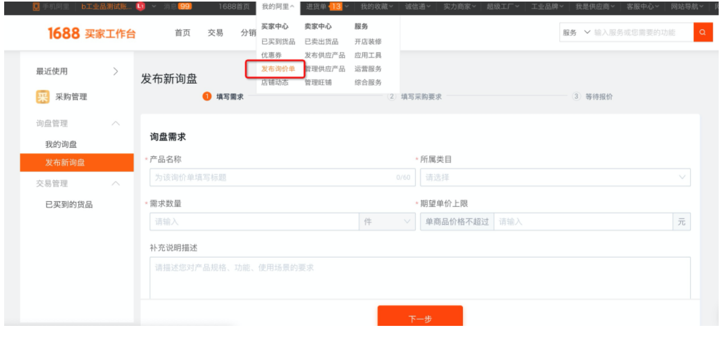Open the 采购管理 orange icon
Screen dimensions: 727x342
(x=43, y=97)
